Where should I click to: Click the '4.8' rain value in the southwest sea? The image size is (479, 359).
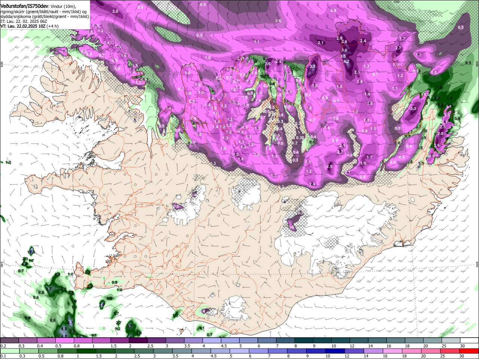[x=64, y=329]
